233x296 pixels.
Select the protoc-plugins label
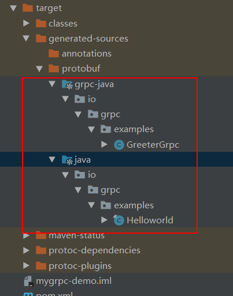80,266
